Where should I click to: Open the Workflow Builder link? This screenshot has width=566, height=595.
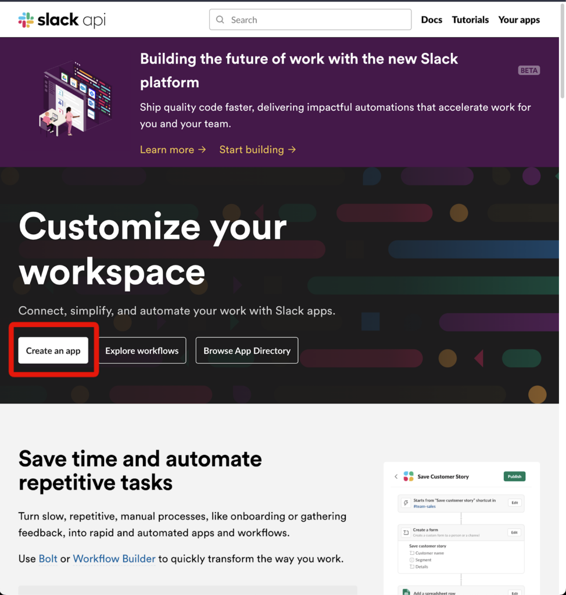[114, 558]
